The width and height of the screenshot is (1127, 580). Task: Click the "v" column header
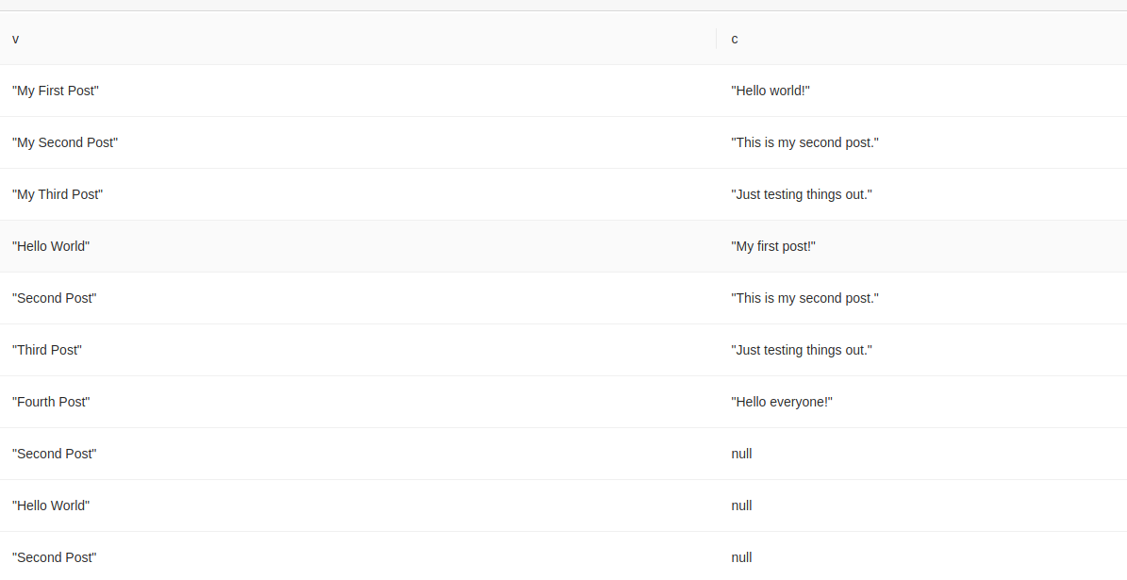(x=16, y=39)
